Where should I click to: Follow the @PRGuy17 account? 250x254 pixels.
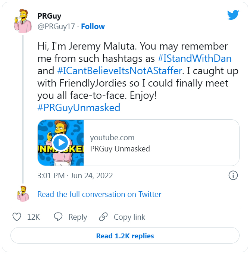[93, 26]
